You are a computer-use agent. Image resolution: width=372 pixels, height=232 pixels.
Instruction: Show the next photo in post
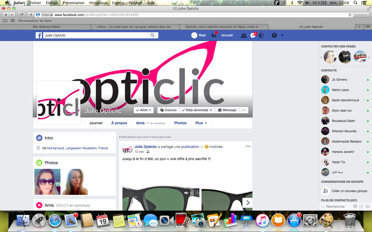pyautogui.click(x=248, y=203)
